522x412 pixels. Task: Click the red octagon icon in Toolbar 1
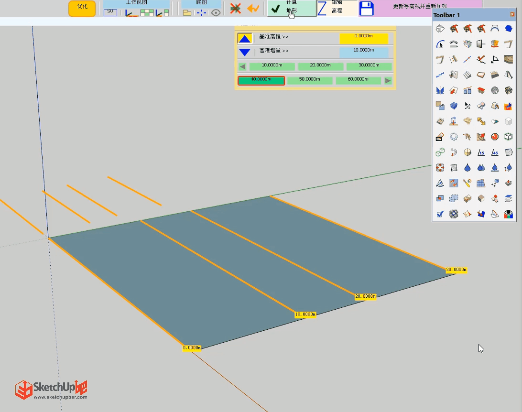tap(495, 137)
